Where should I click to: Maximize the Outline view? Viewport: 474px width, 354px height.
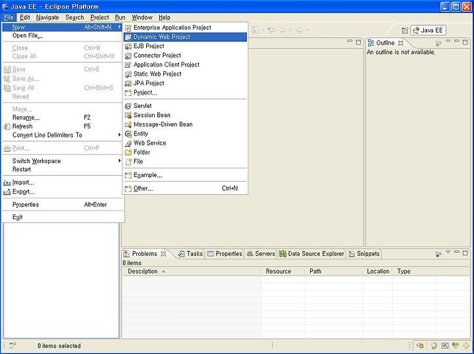[x=465, y=42]
